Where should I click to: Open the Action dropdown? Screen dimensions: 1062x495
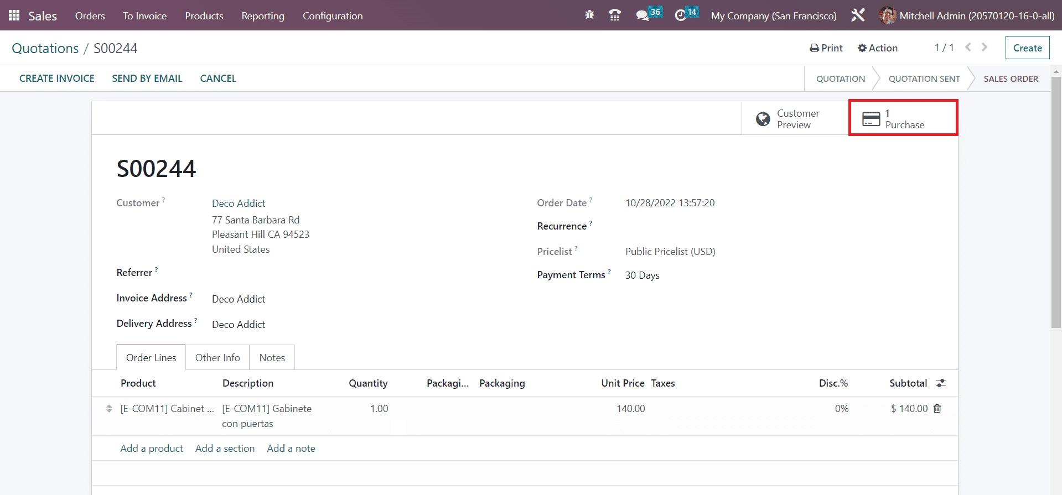[x=878, y=48]
